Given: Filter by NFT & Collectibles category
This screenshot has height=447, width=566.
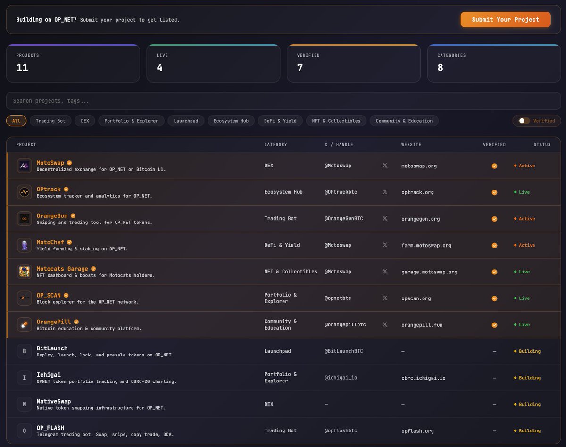Looking at the screenshot, I should [x=336, y=121].
